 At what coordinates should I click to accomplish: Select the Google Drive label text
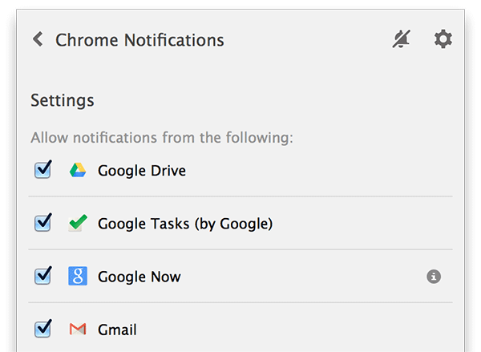pos(142,171)
